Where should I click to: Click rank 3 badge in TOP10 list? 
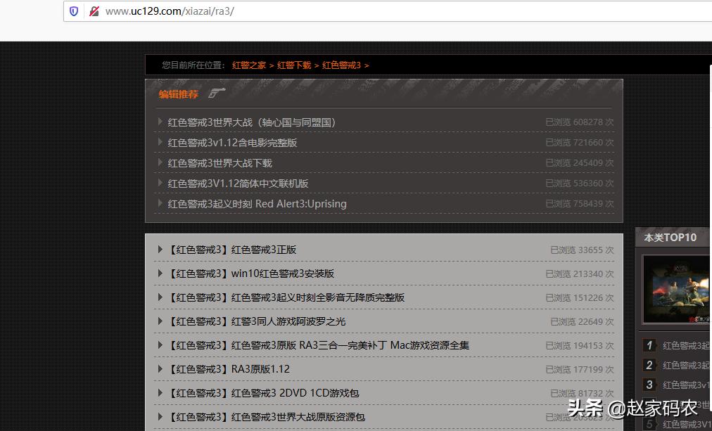(x=649, y=385)
